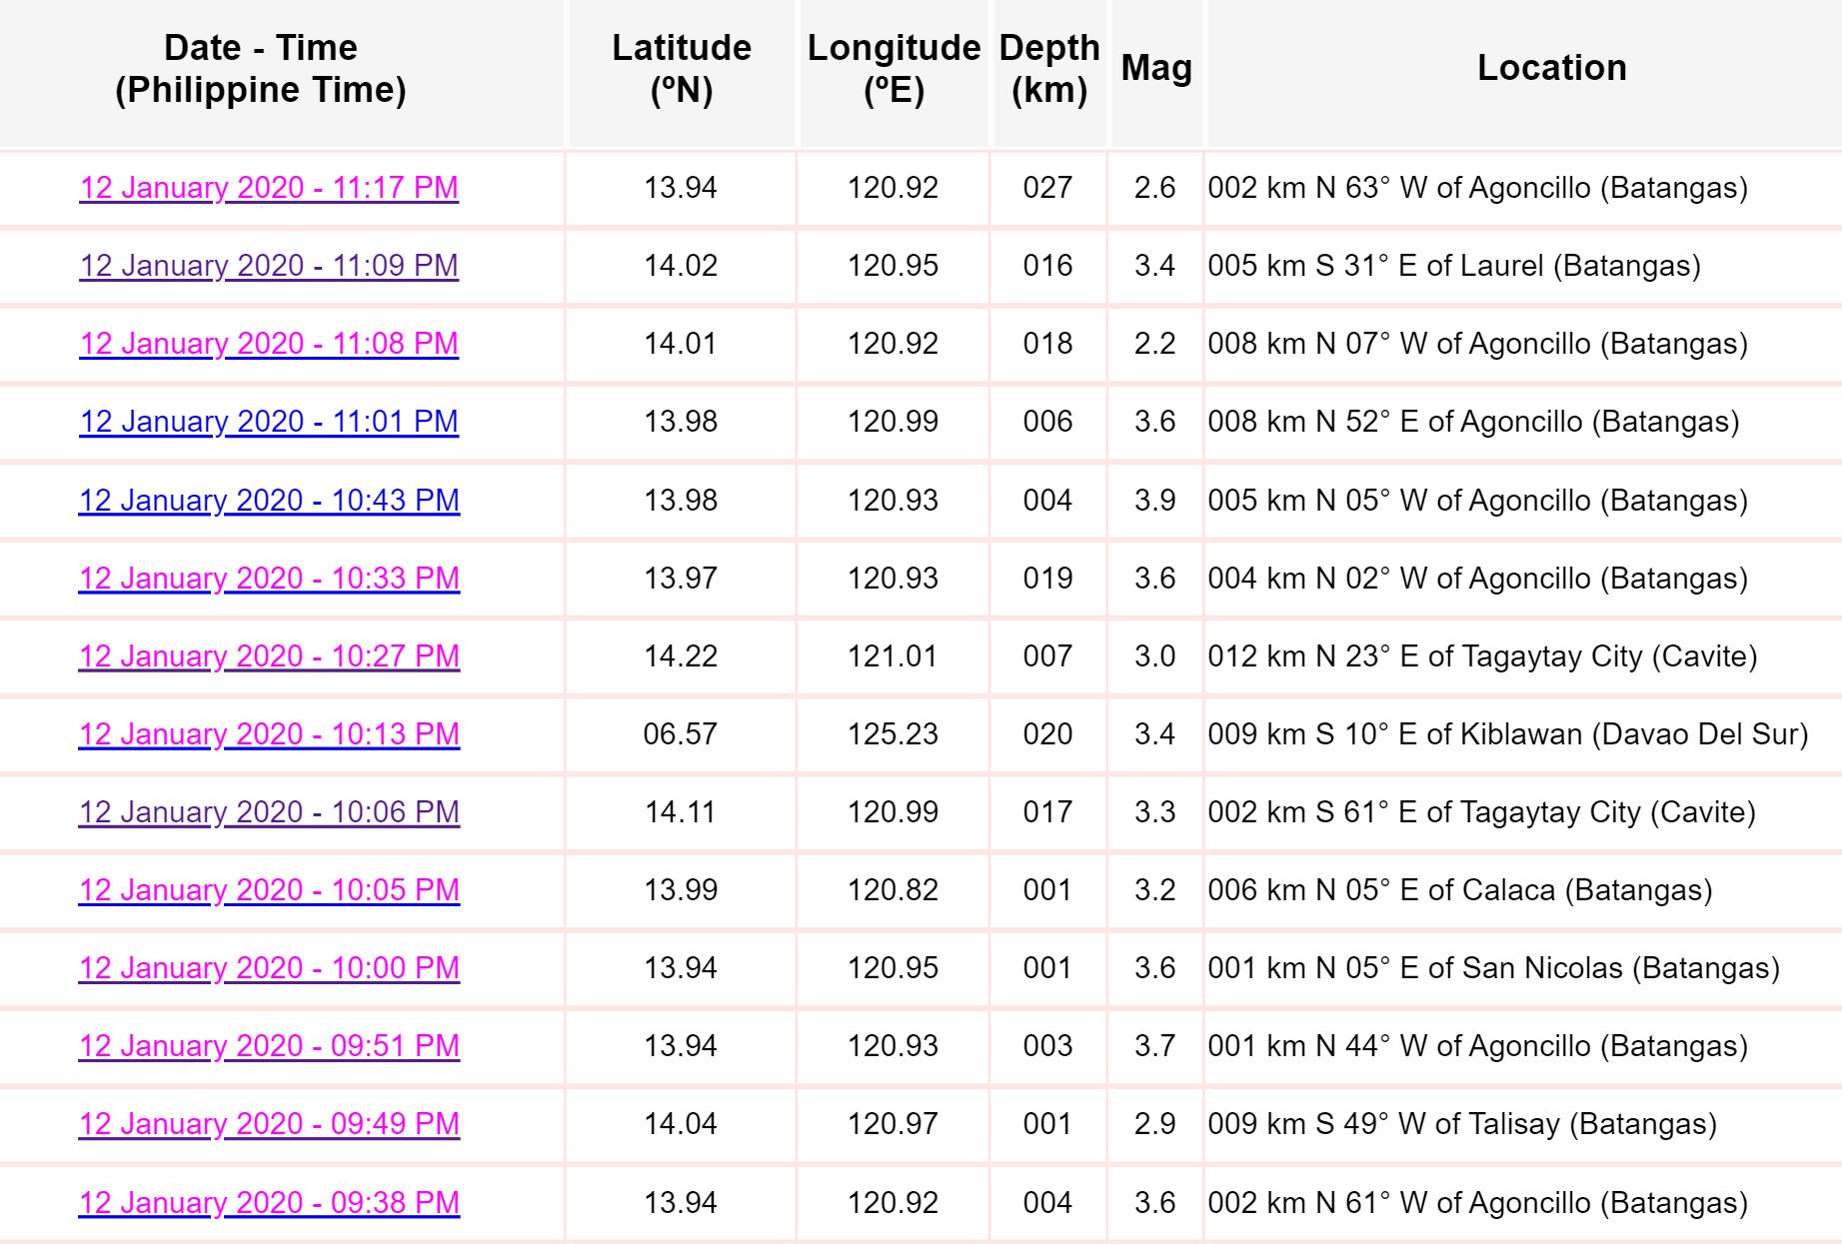Click the 10:05 PM Calaca earthquake link
The image size is (1842, 1244).
pyautogui.click(x=269, y=890)
